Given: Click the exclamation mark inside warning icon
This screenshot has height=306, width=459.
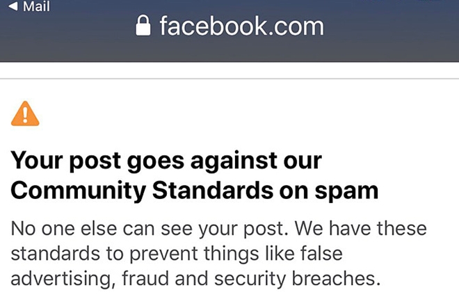Looking at the screenshot, I should pyautogui.click(x=25, y=115).
